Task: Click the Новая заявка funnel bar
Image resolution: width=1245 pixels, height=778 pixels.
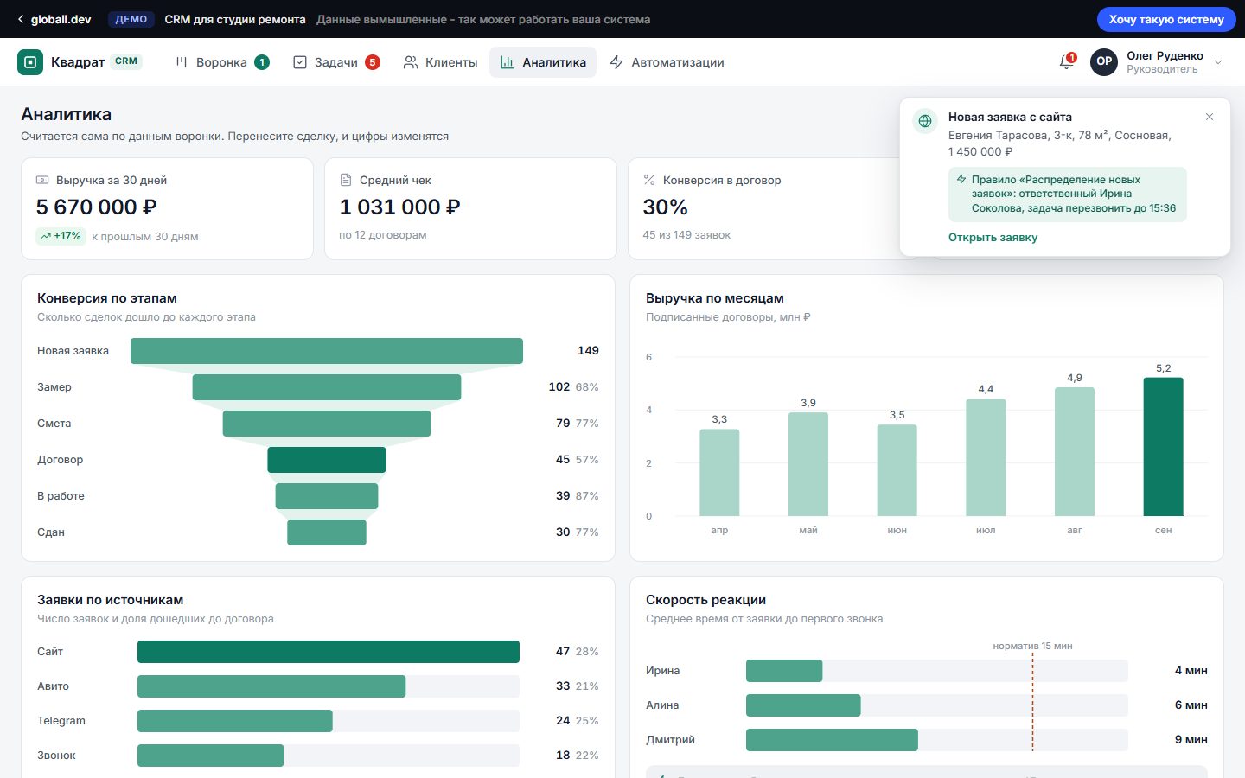Action: coord(327,351)
